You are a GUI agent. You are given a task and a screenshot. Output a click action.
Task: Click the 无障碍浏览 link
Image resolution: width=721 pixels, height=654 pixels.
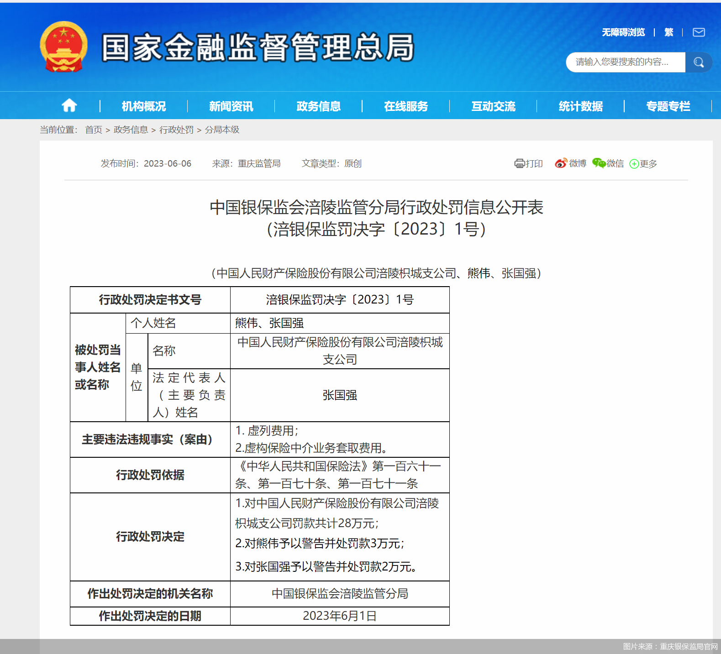click(x=623, y=32)
